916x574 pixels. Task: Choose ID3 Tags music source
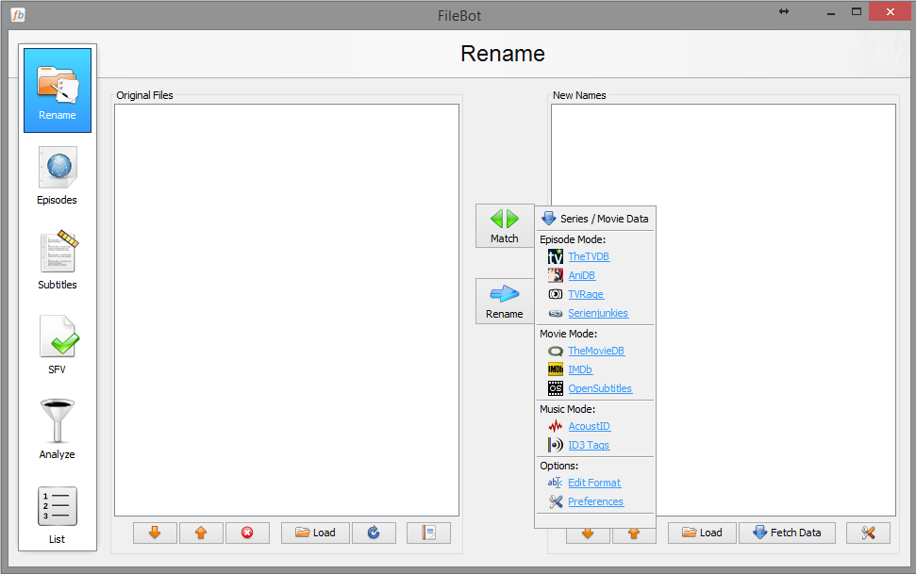pyautogui.click(x=589, y=445)
